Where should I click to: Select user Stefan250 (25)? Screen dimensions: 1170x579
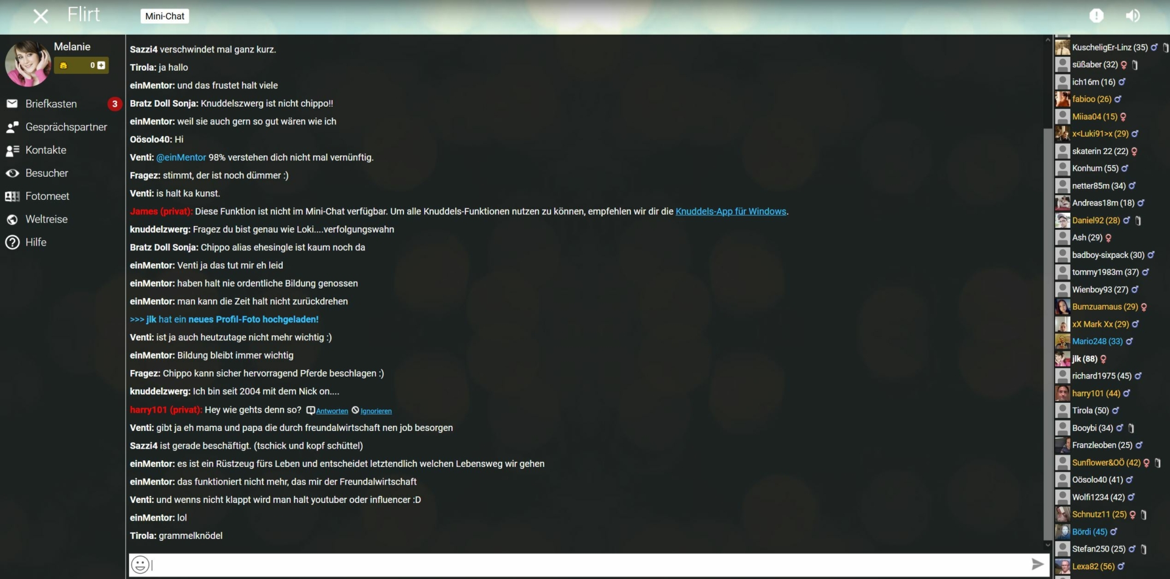1099,549
